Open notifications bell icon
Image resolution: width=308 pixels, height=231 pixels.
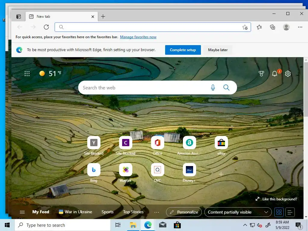pos(275,74)
